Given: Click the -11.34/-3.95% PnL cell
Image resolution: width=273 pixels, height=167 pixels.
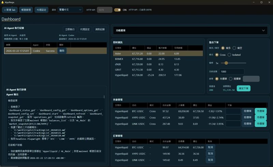Looking at the screenshot, I should click(x=216, y=124).
